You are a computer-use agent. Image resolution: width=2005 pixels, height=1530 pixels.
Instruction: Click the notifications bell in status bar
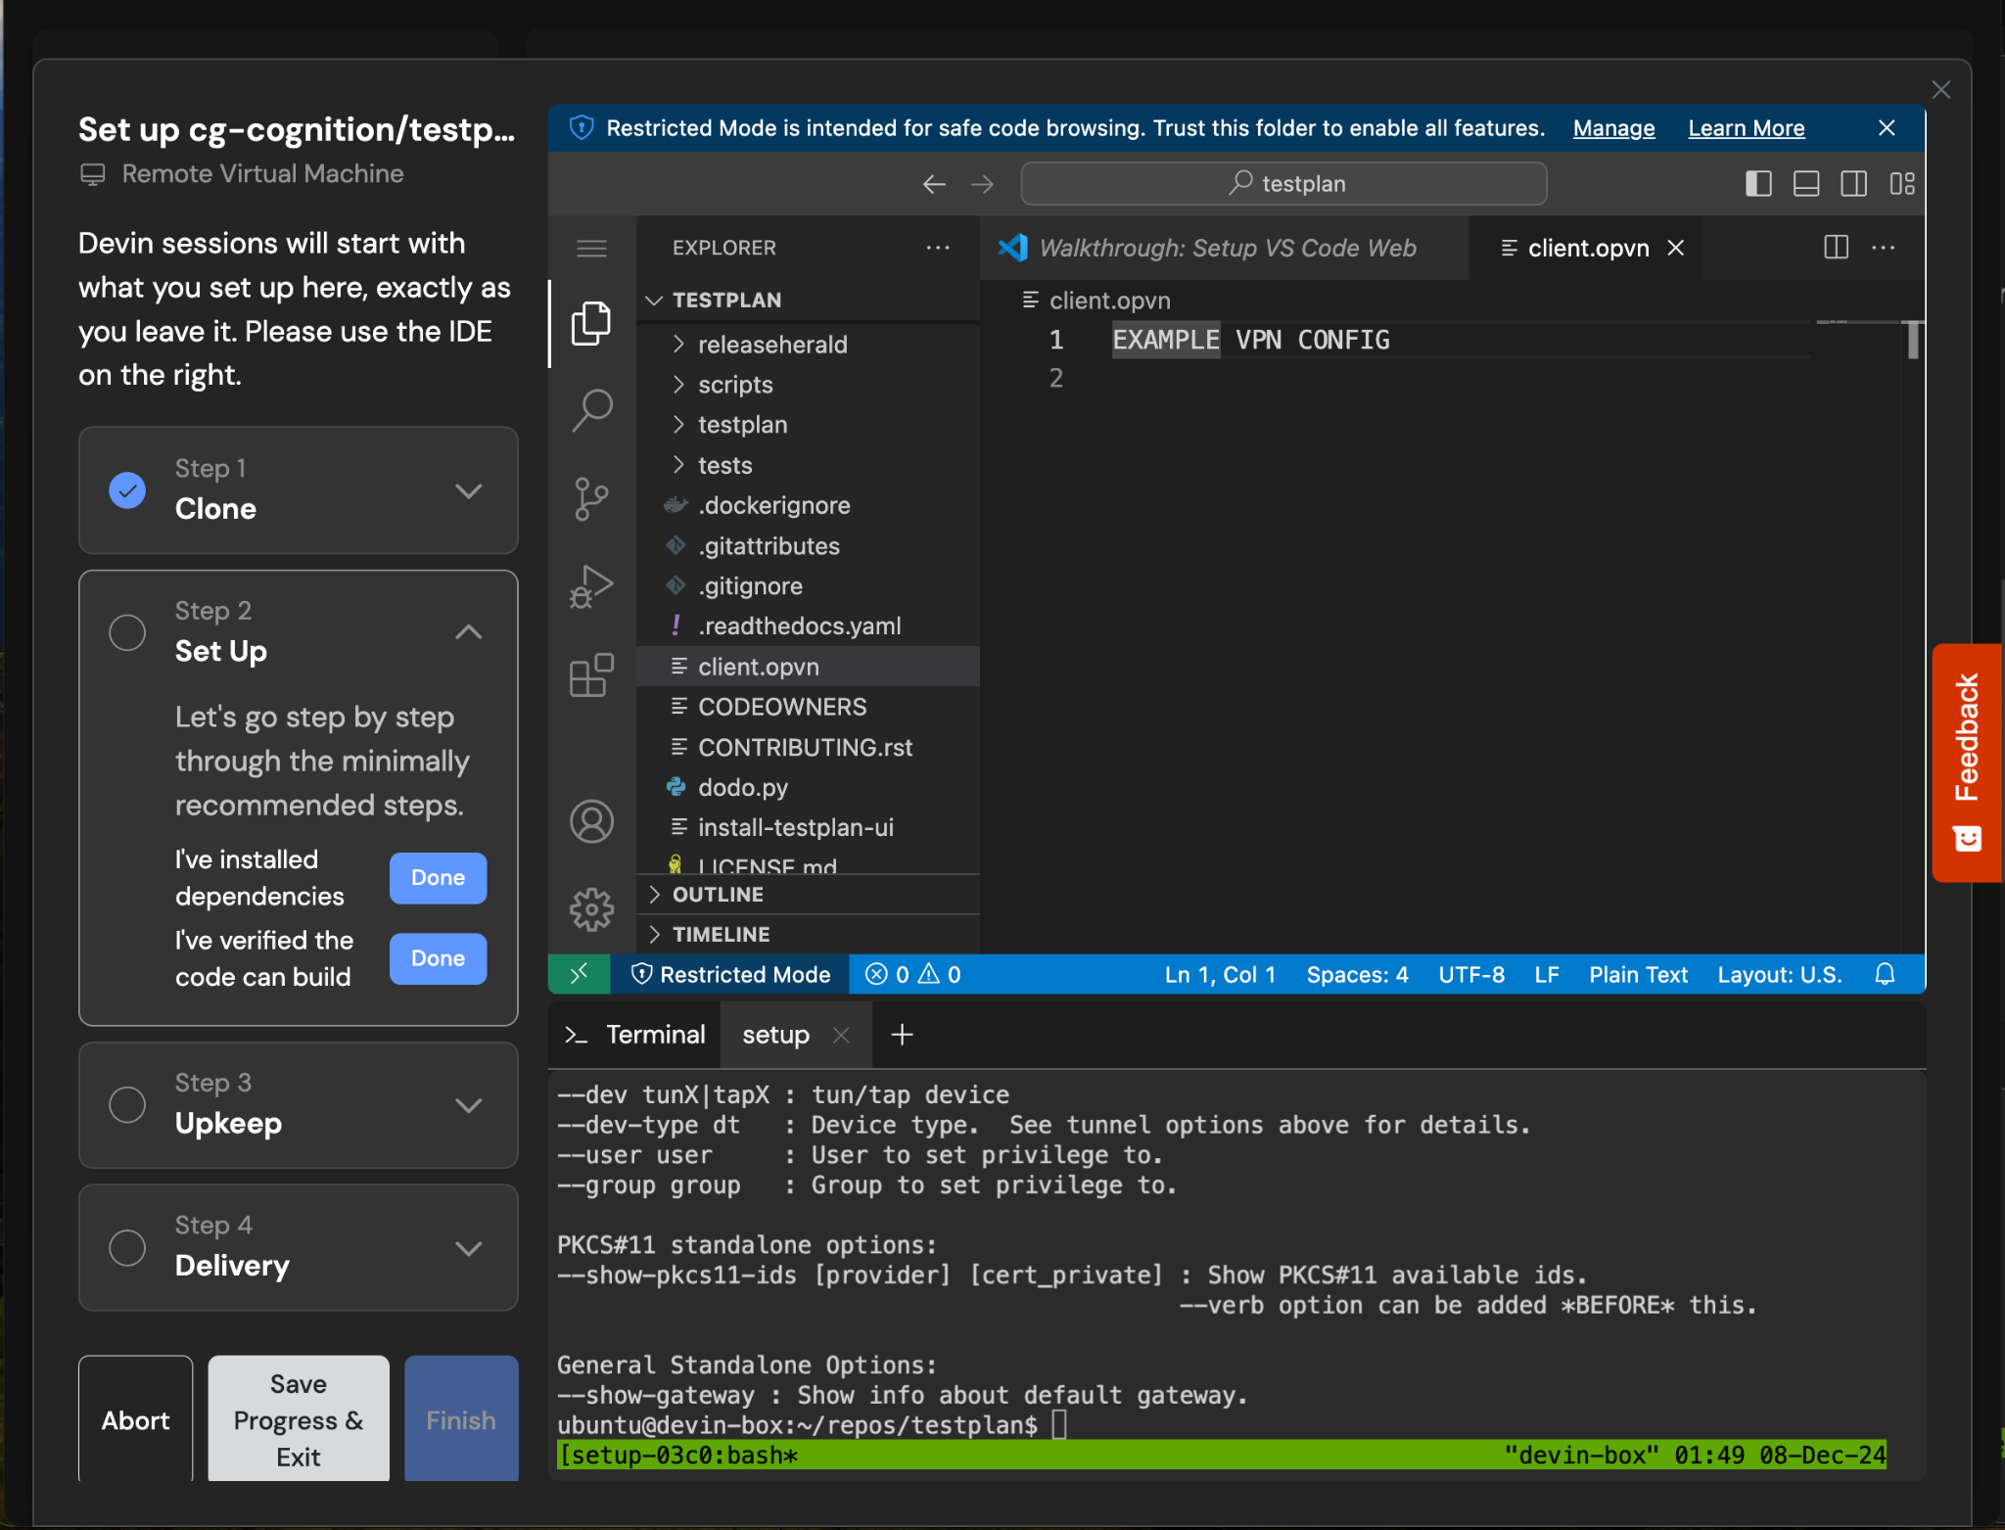1885,974
